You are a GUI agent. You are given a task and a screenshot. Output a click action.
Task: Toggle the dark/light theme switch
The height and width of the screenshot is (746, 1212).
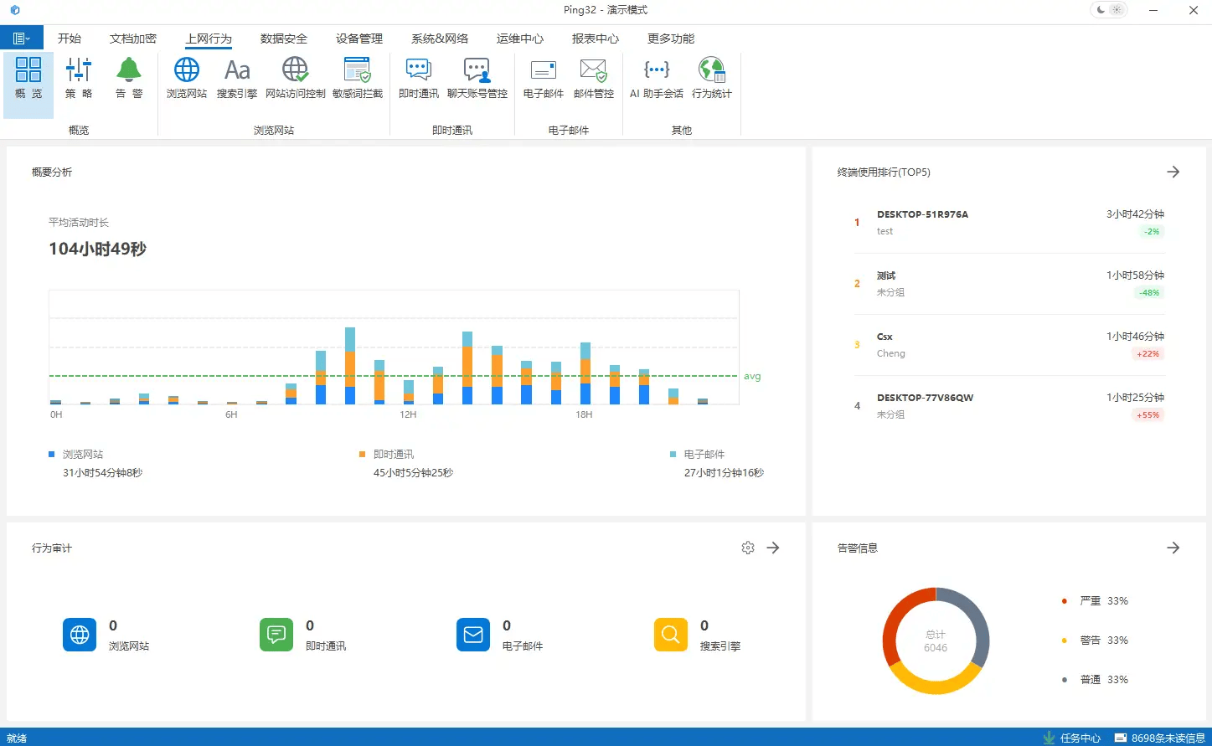(x=1109, y=10)
